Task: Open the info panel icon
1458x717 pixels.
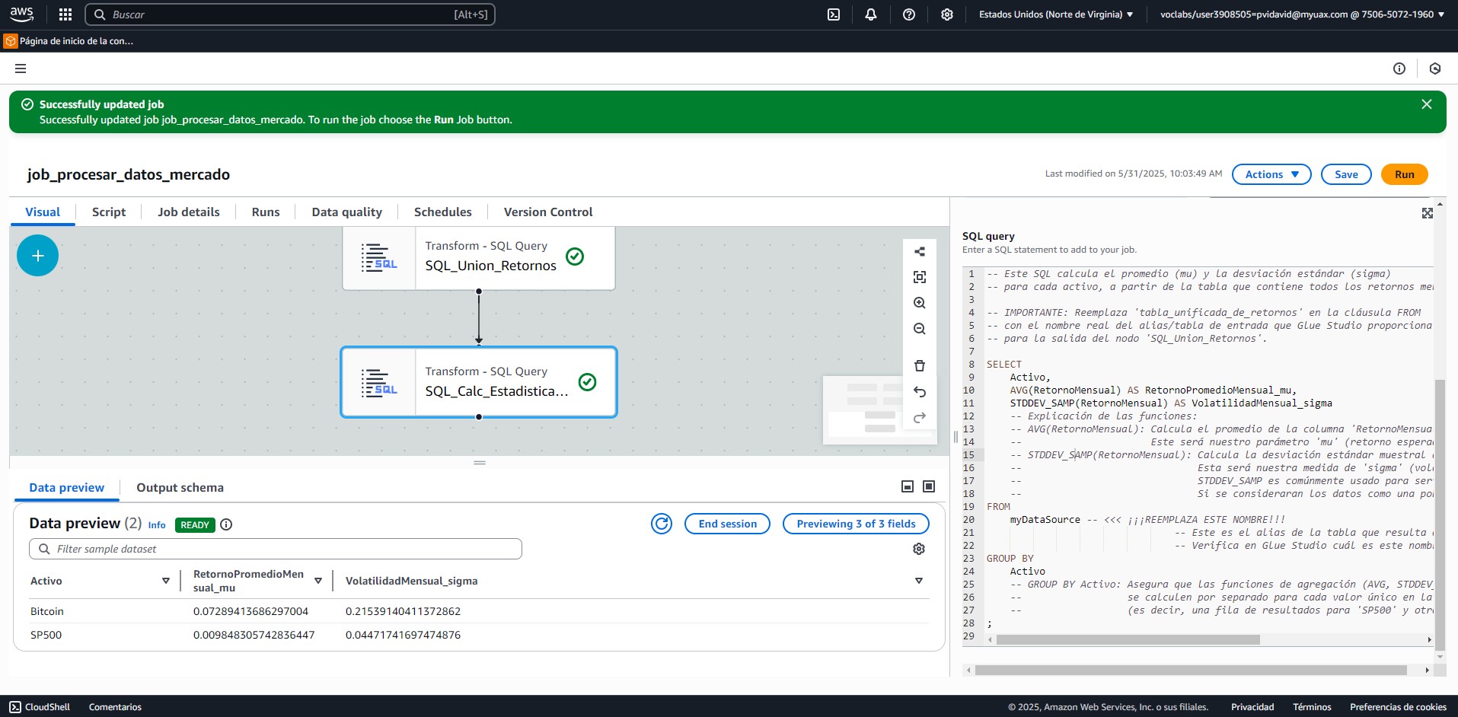Action: 1399,69
